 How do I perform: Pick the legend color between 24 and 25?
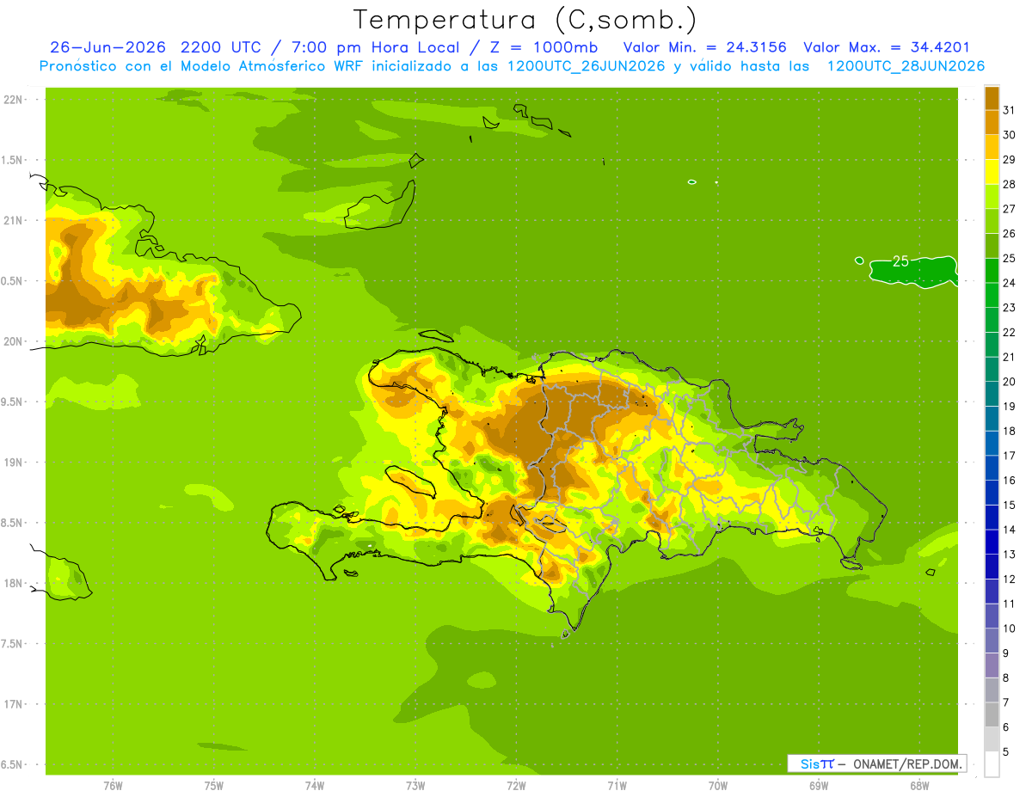992,271
